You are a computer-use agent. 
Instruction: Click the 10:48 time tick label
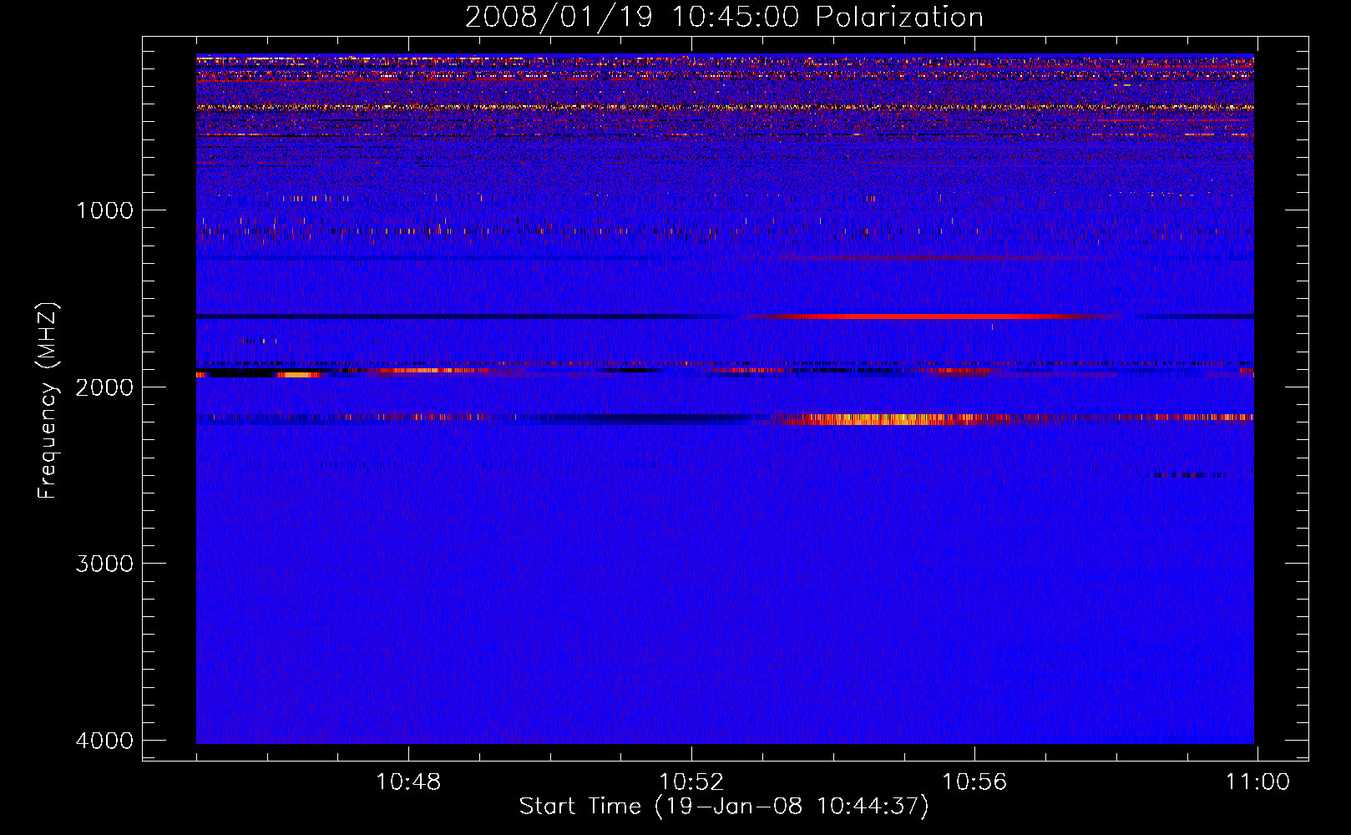coord(408,782)
